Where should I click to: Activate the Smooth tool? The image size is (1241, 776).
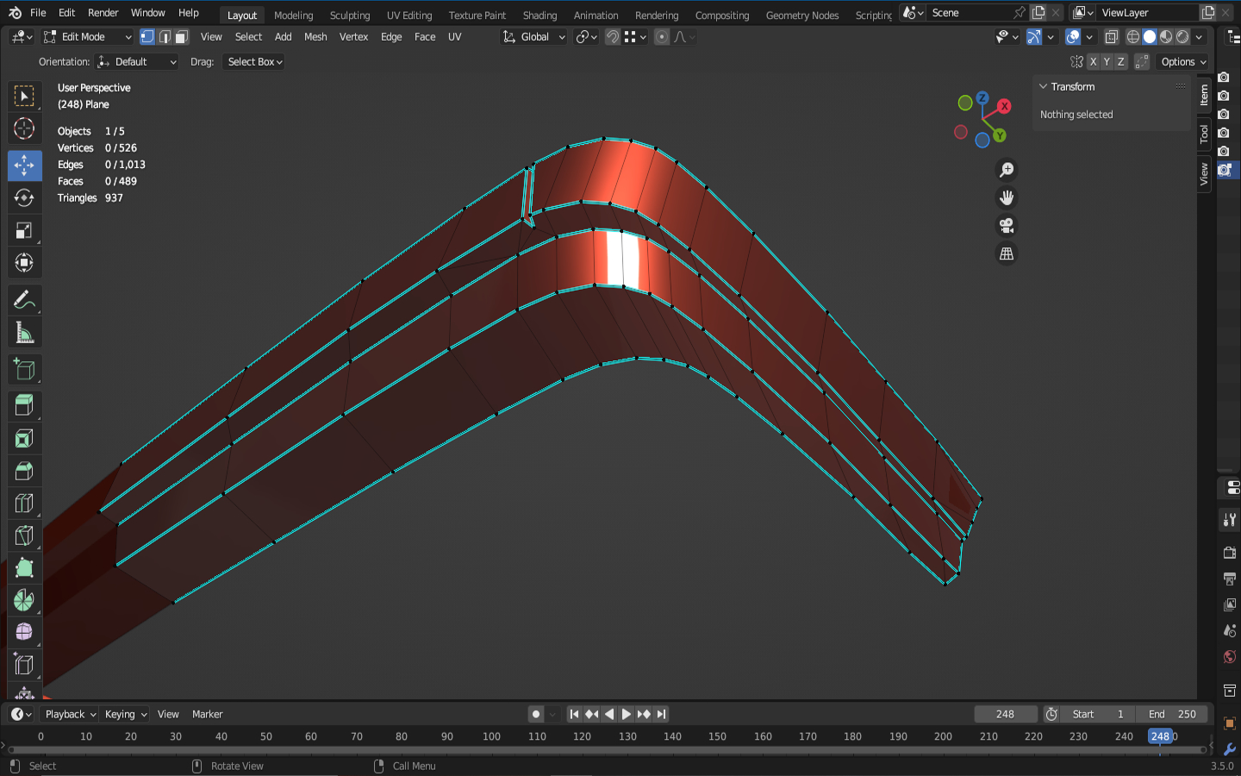click(24, 633)
